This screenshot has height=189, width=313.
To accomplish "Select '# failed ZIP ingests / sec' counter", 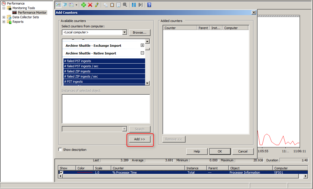I will [104, 76].
